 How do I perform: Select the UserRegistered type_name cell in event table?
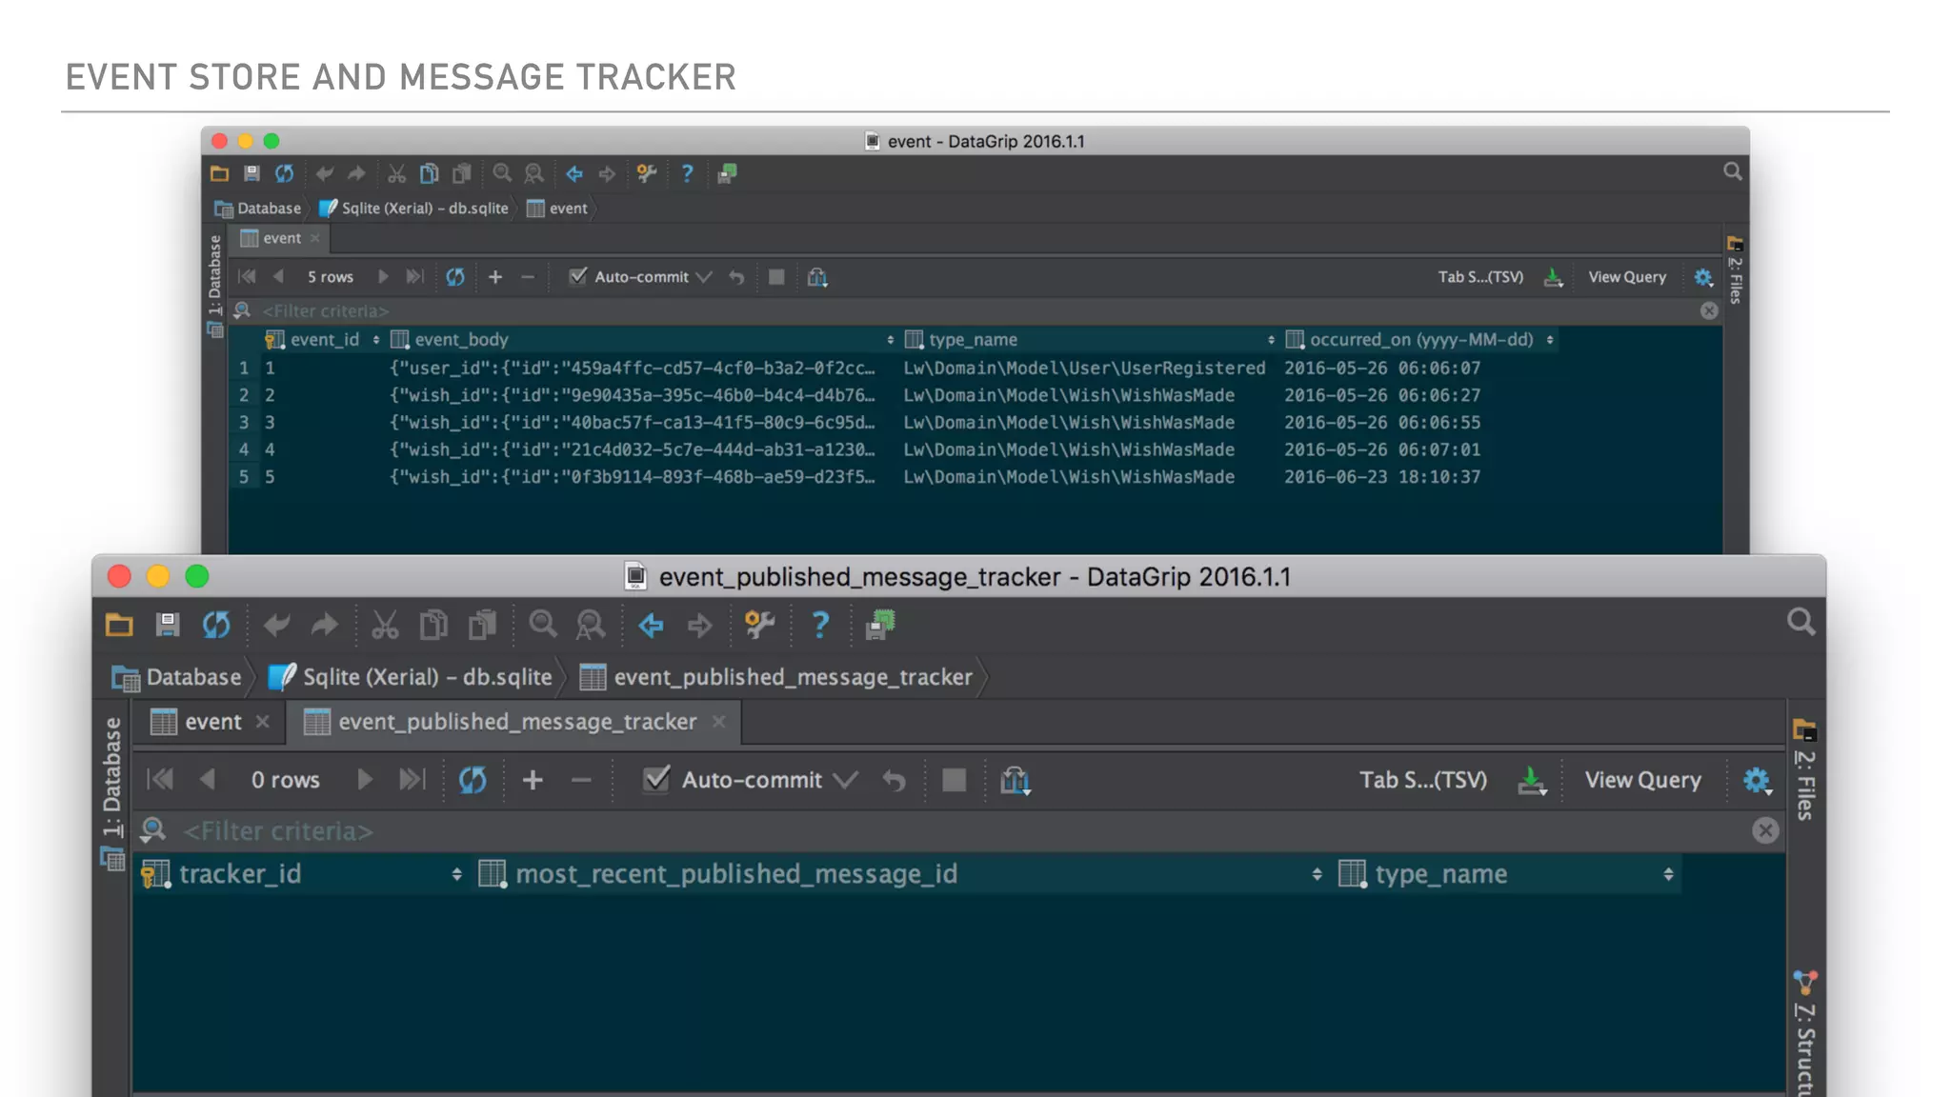(1084, 368)
